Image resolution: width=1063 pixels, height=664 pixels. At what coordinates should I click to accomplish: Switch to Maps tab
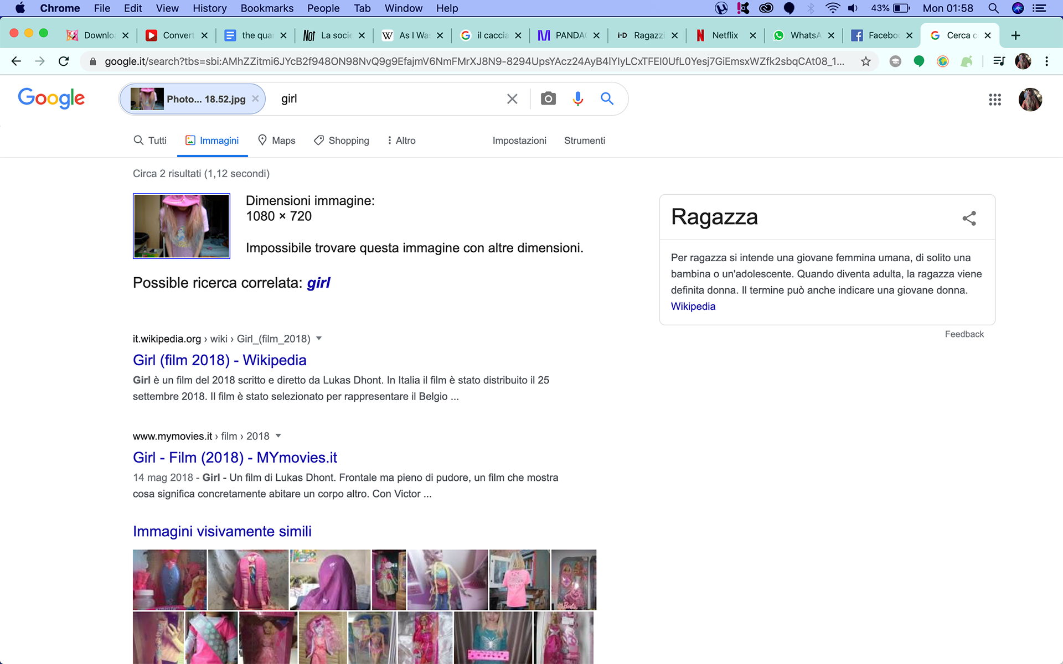point(277,141)
